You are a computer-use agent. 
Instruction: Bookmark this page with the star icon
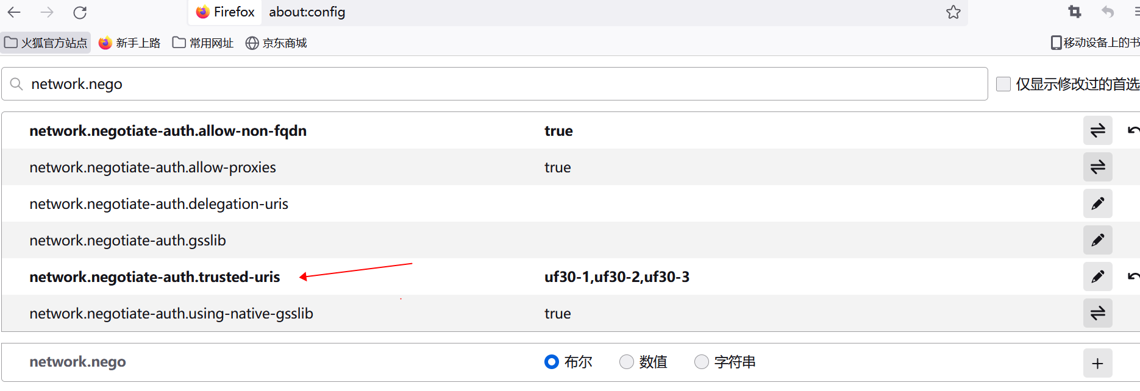tap(953, 12)
